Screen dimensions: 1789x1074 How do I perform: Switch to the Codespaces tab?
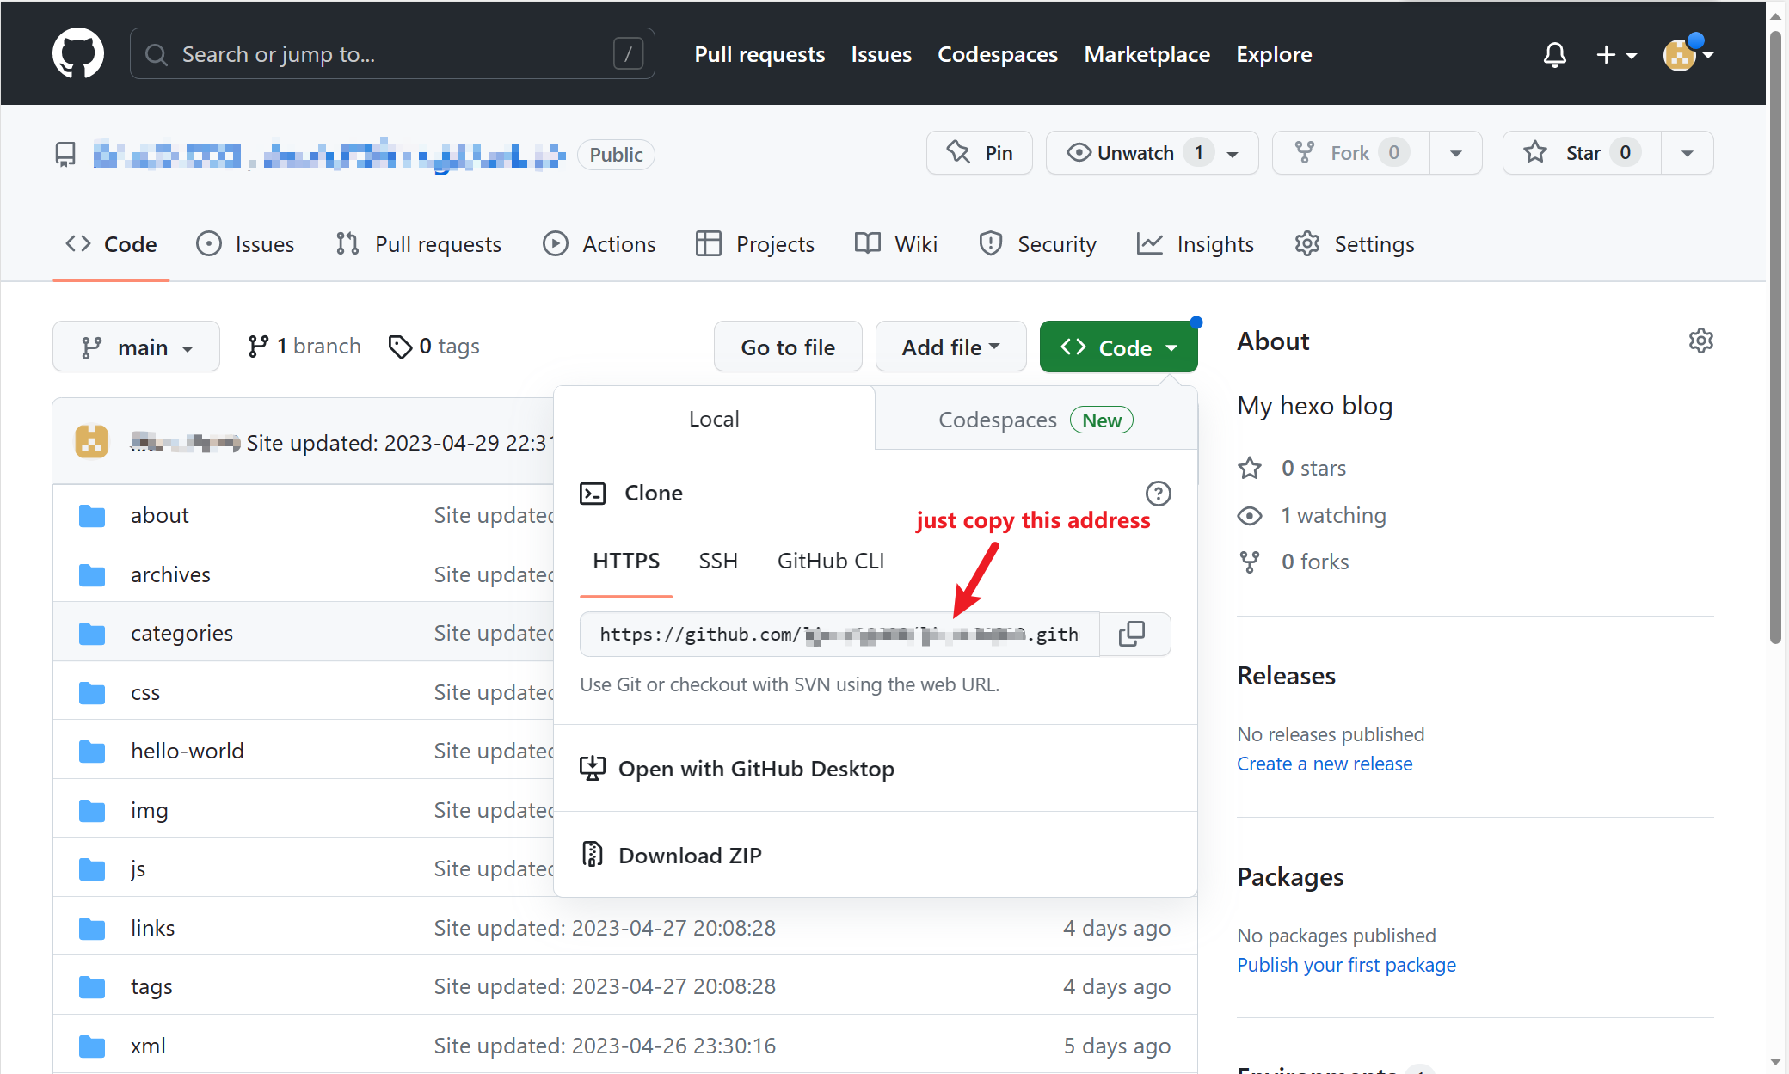[x=997, y=419]
